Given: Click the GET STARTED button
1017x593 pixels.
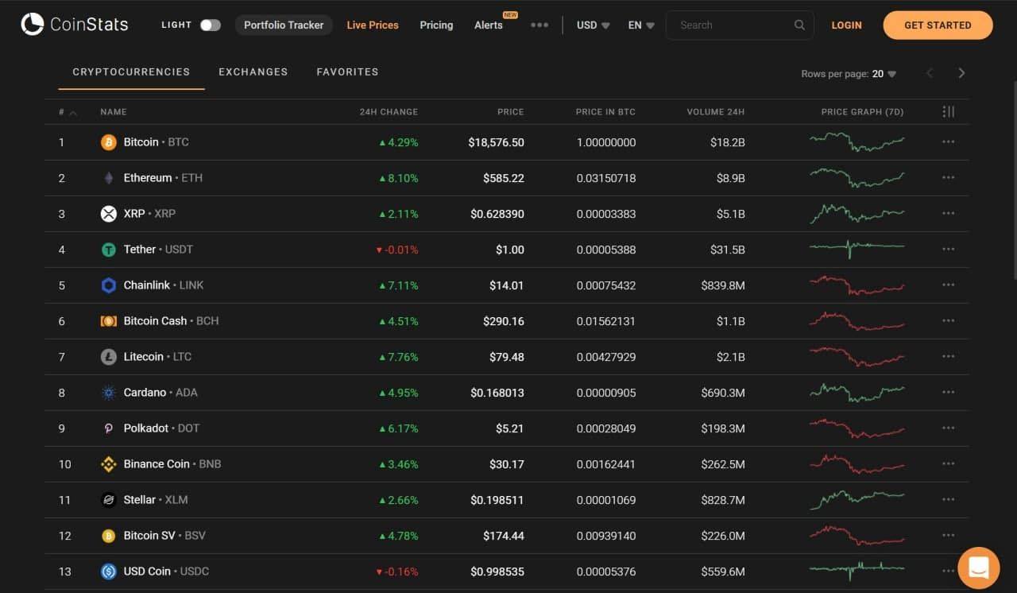Looking at the screenshot, I should pos(938,25).
